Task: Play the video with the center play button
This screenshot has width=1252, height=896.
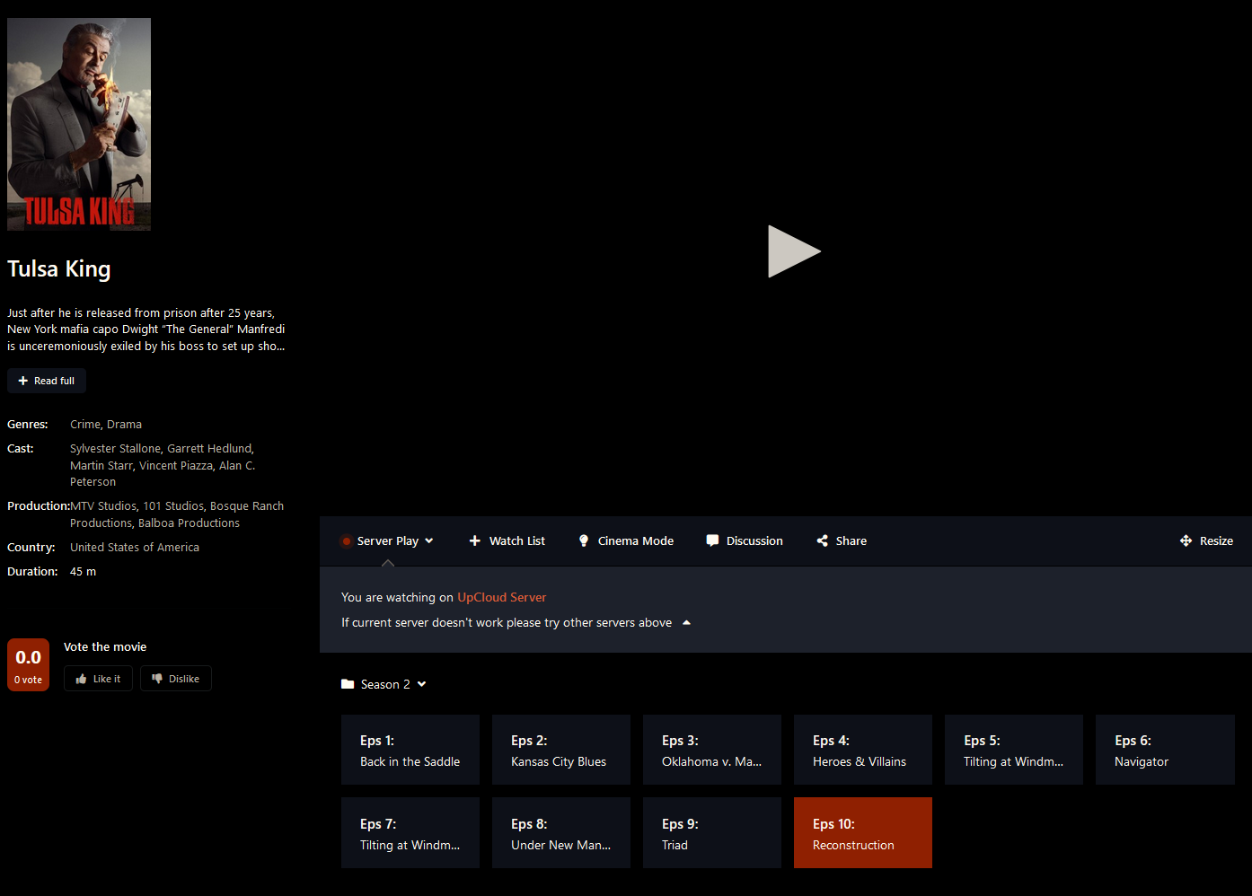Action: [794, 251]
